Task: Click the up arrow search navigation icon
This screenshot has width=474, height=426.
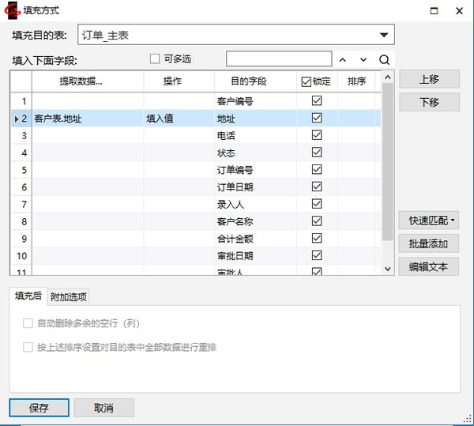Action: [x=343, y=59]
